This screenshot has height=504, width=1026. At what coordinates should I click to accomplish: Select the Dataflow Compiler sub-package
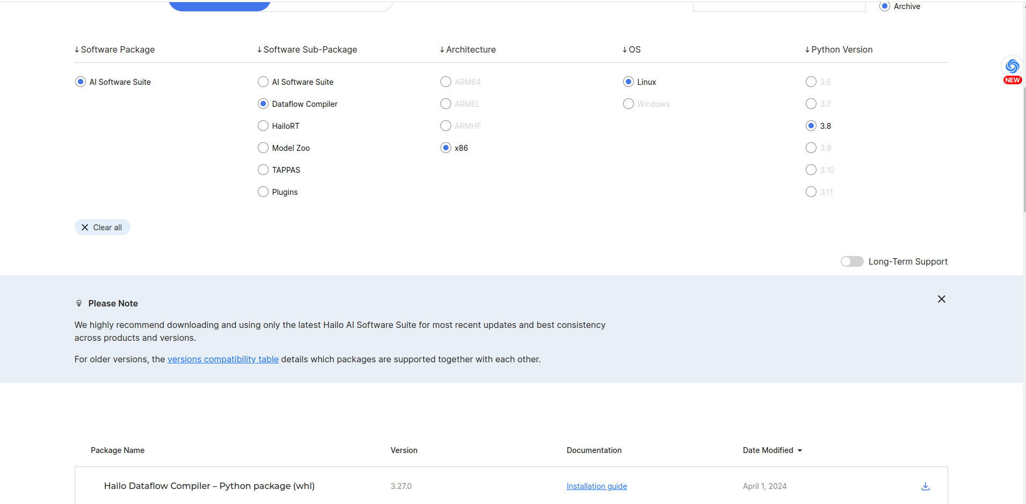click(x=263, y=104)
